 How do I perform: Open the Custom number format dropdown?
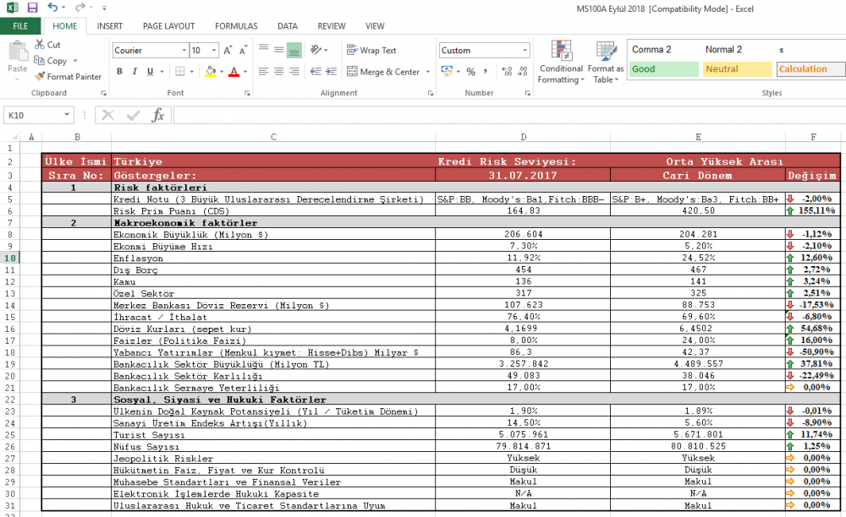point(525,50)
